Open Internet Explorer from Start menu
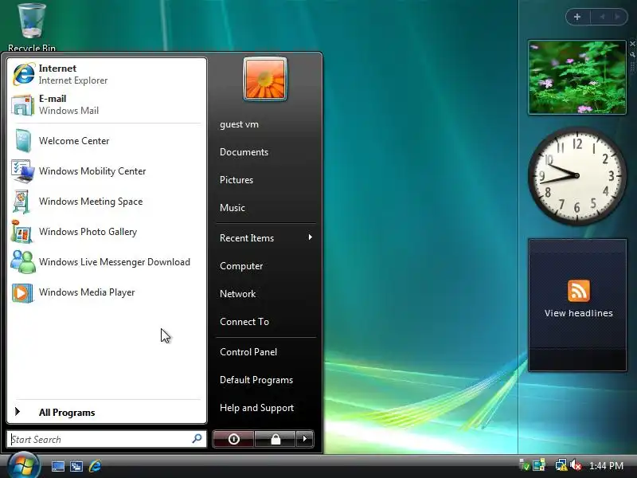This screenshot has height=478, width=637. click(x=107, y=74)
